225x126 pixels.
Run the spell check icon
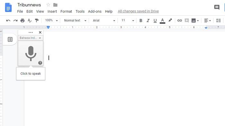[x=30, y=21]
